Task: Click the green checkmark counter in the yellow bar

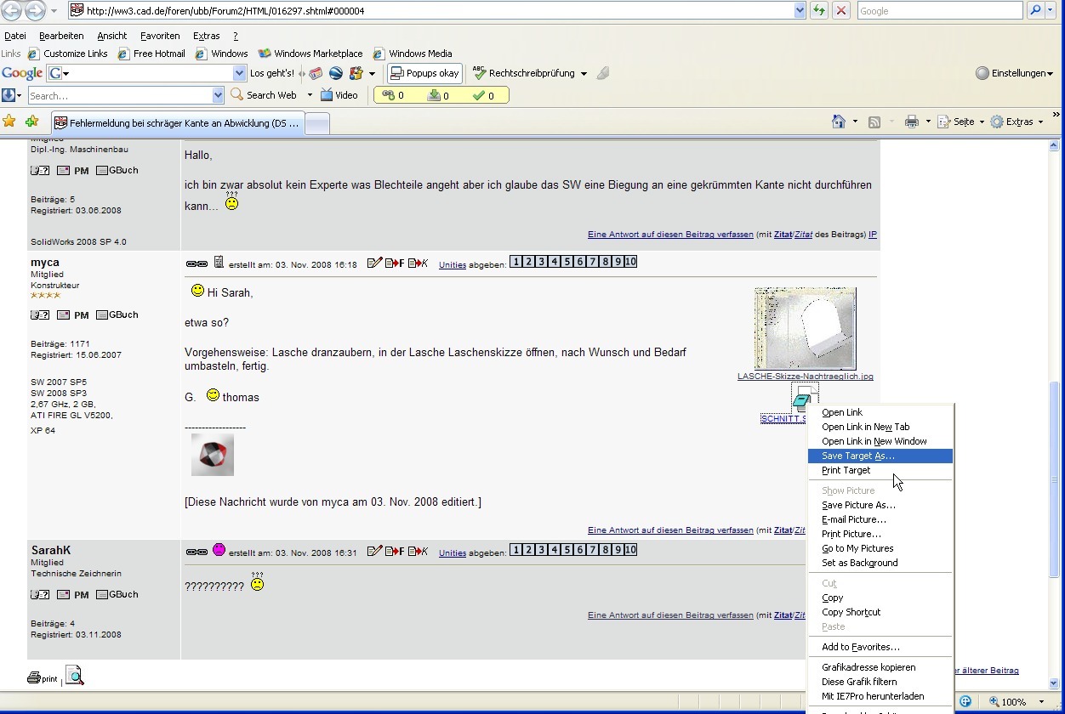Action: [x=483, y=95]
